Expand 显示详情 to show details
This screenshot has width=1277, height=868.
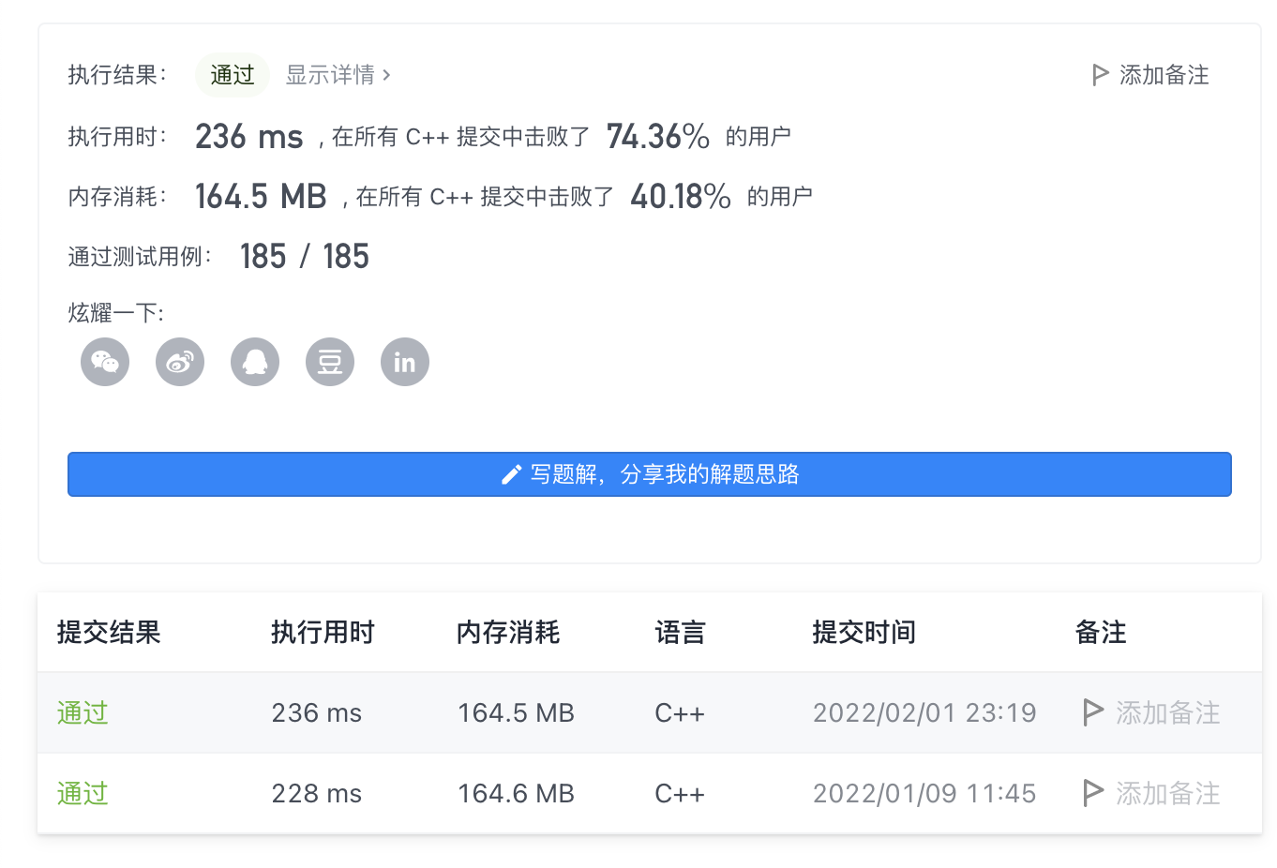(338, 75)
